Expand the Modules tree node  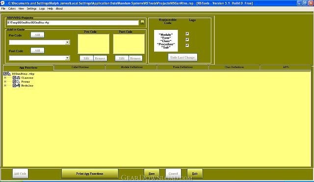coord(5,85)
